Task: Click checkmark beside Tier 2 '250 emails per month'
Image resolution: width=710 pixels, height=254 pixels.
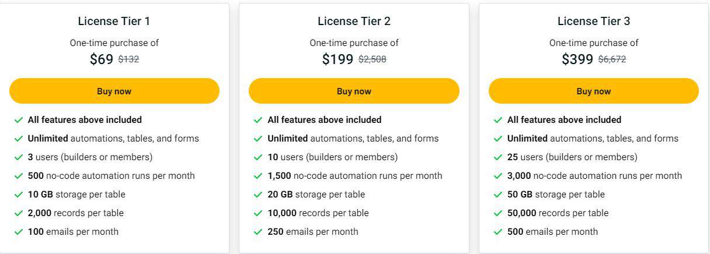Action: pyautogui.click(x=258, y=232)
